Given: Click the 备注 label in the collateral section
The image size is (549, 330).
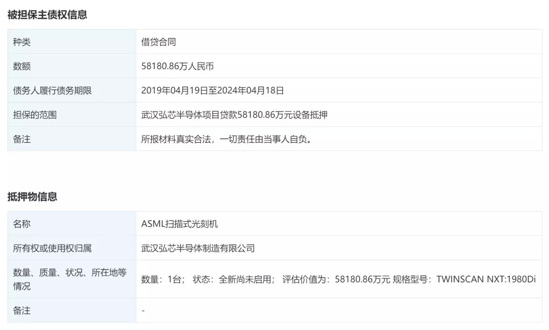Looking at the screenshot, I should [x=22, y=310].
